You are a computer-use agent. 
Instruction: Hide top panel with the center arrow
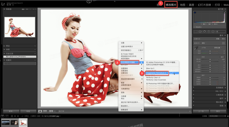114,1
